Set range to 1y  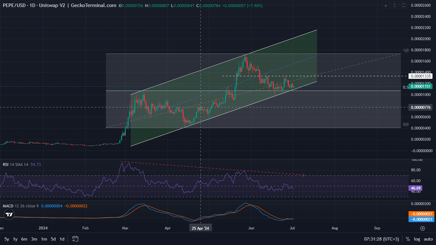[x=15, y=239]
